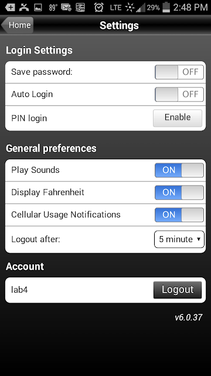Image resolution: width=211 pixels, height=376 pixels.
Task: Tap the lab4 account name
Action: [19, 290]
